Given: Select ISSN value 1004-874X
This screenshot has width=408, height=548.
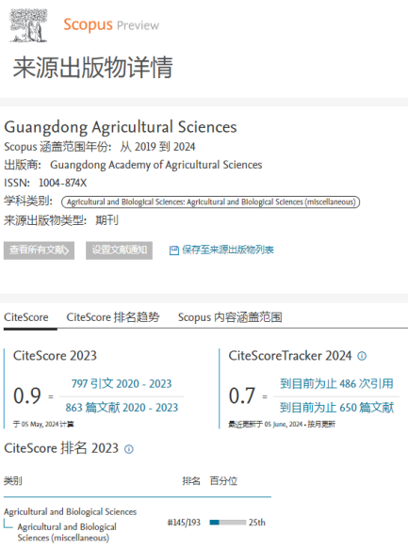Looking at the screenshot, I should click(62, 183).
